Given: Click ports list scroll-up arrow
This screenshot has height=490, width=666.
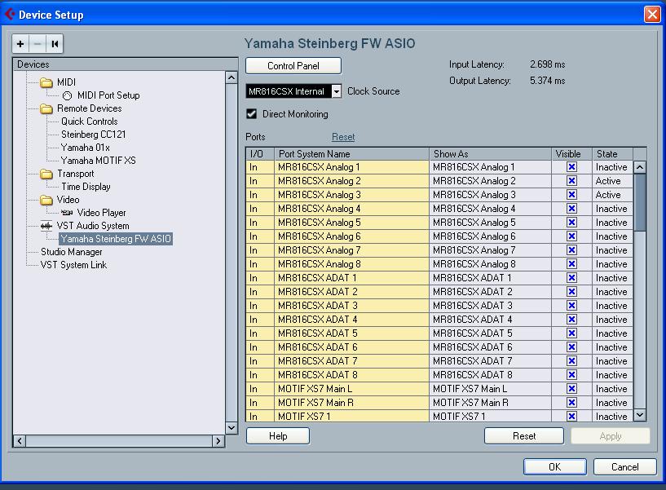Looking at the screenshot, I should (640, 167).
